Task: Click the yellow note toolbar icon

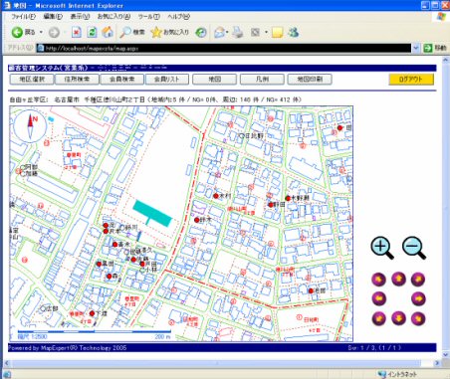Action: (x=277, y=32)
